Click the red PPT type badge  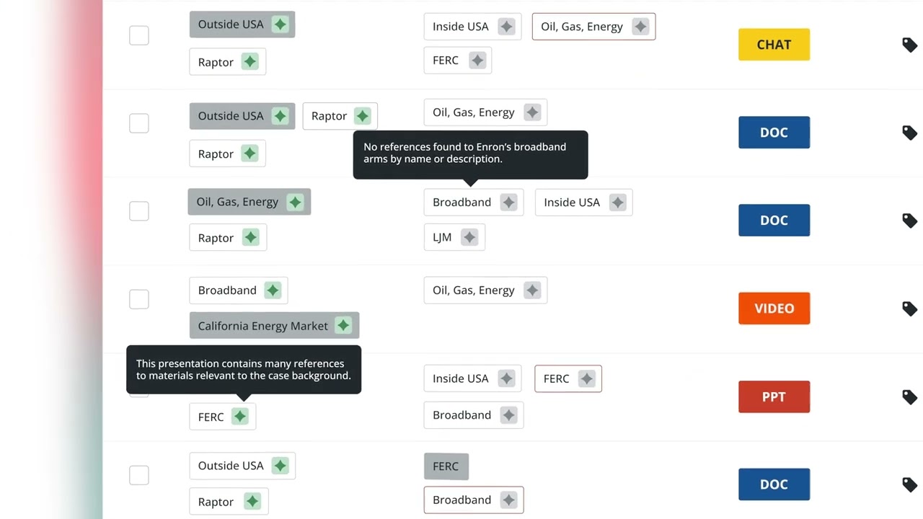click(x=774, y=397)
